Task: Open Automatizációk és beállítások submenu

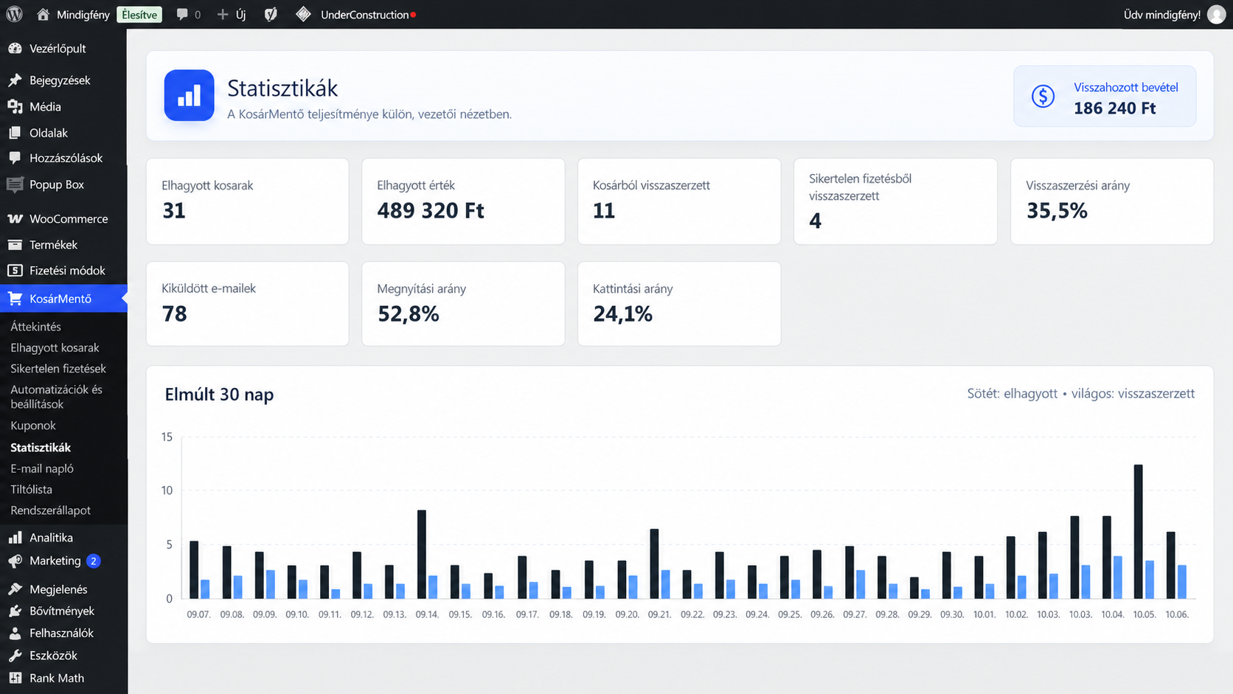Action: click(56, 397)
